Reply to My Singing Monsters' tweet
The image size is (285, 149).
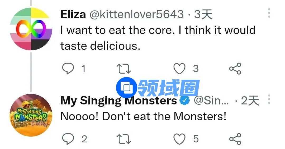pyautogui.click(x=68, y=139)
